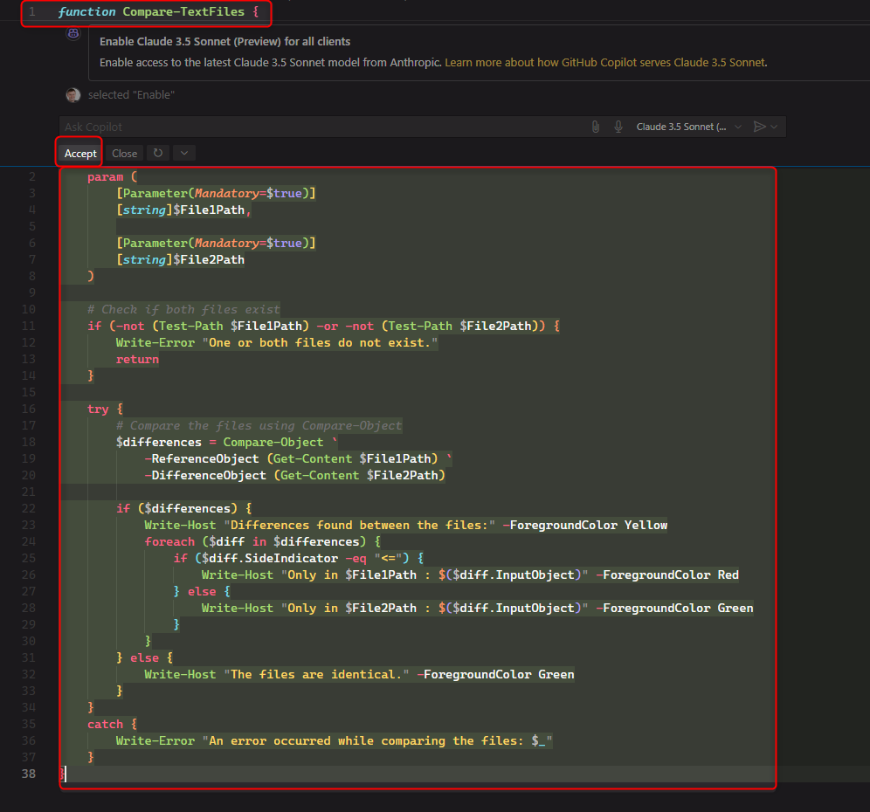Expand more actions chevron beside rerun
The height and width of the screenshot is (812, 870).
point(184,153)
